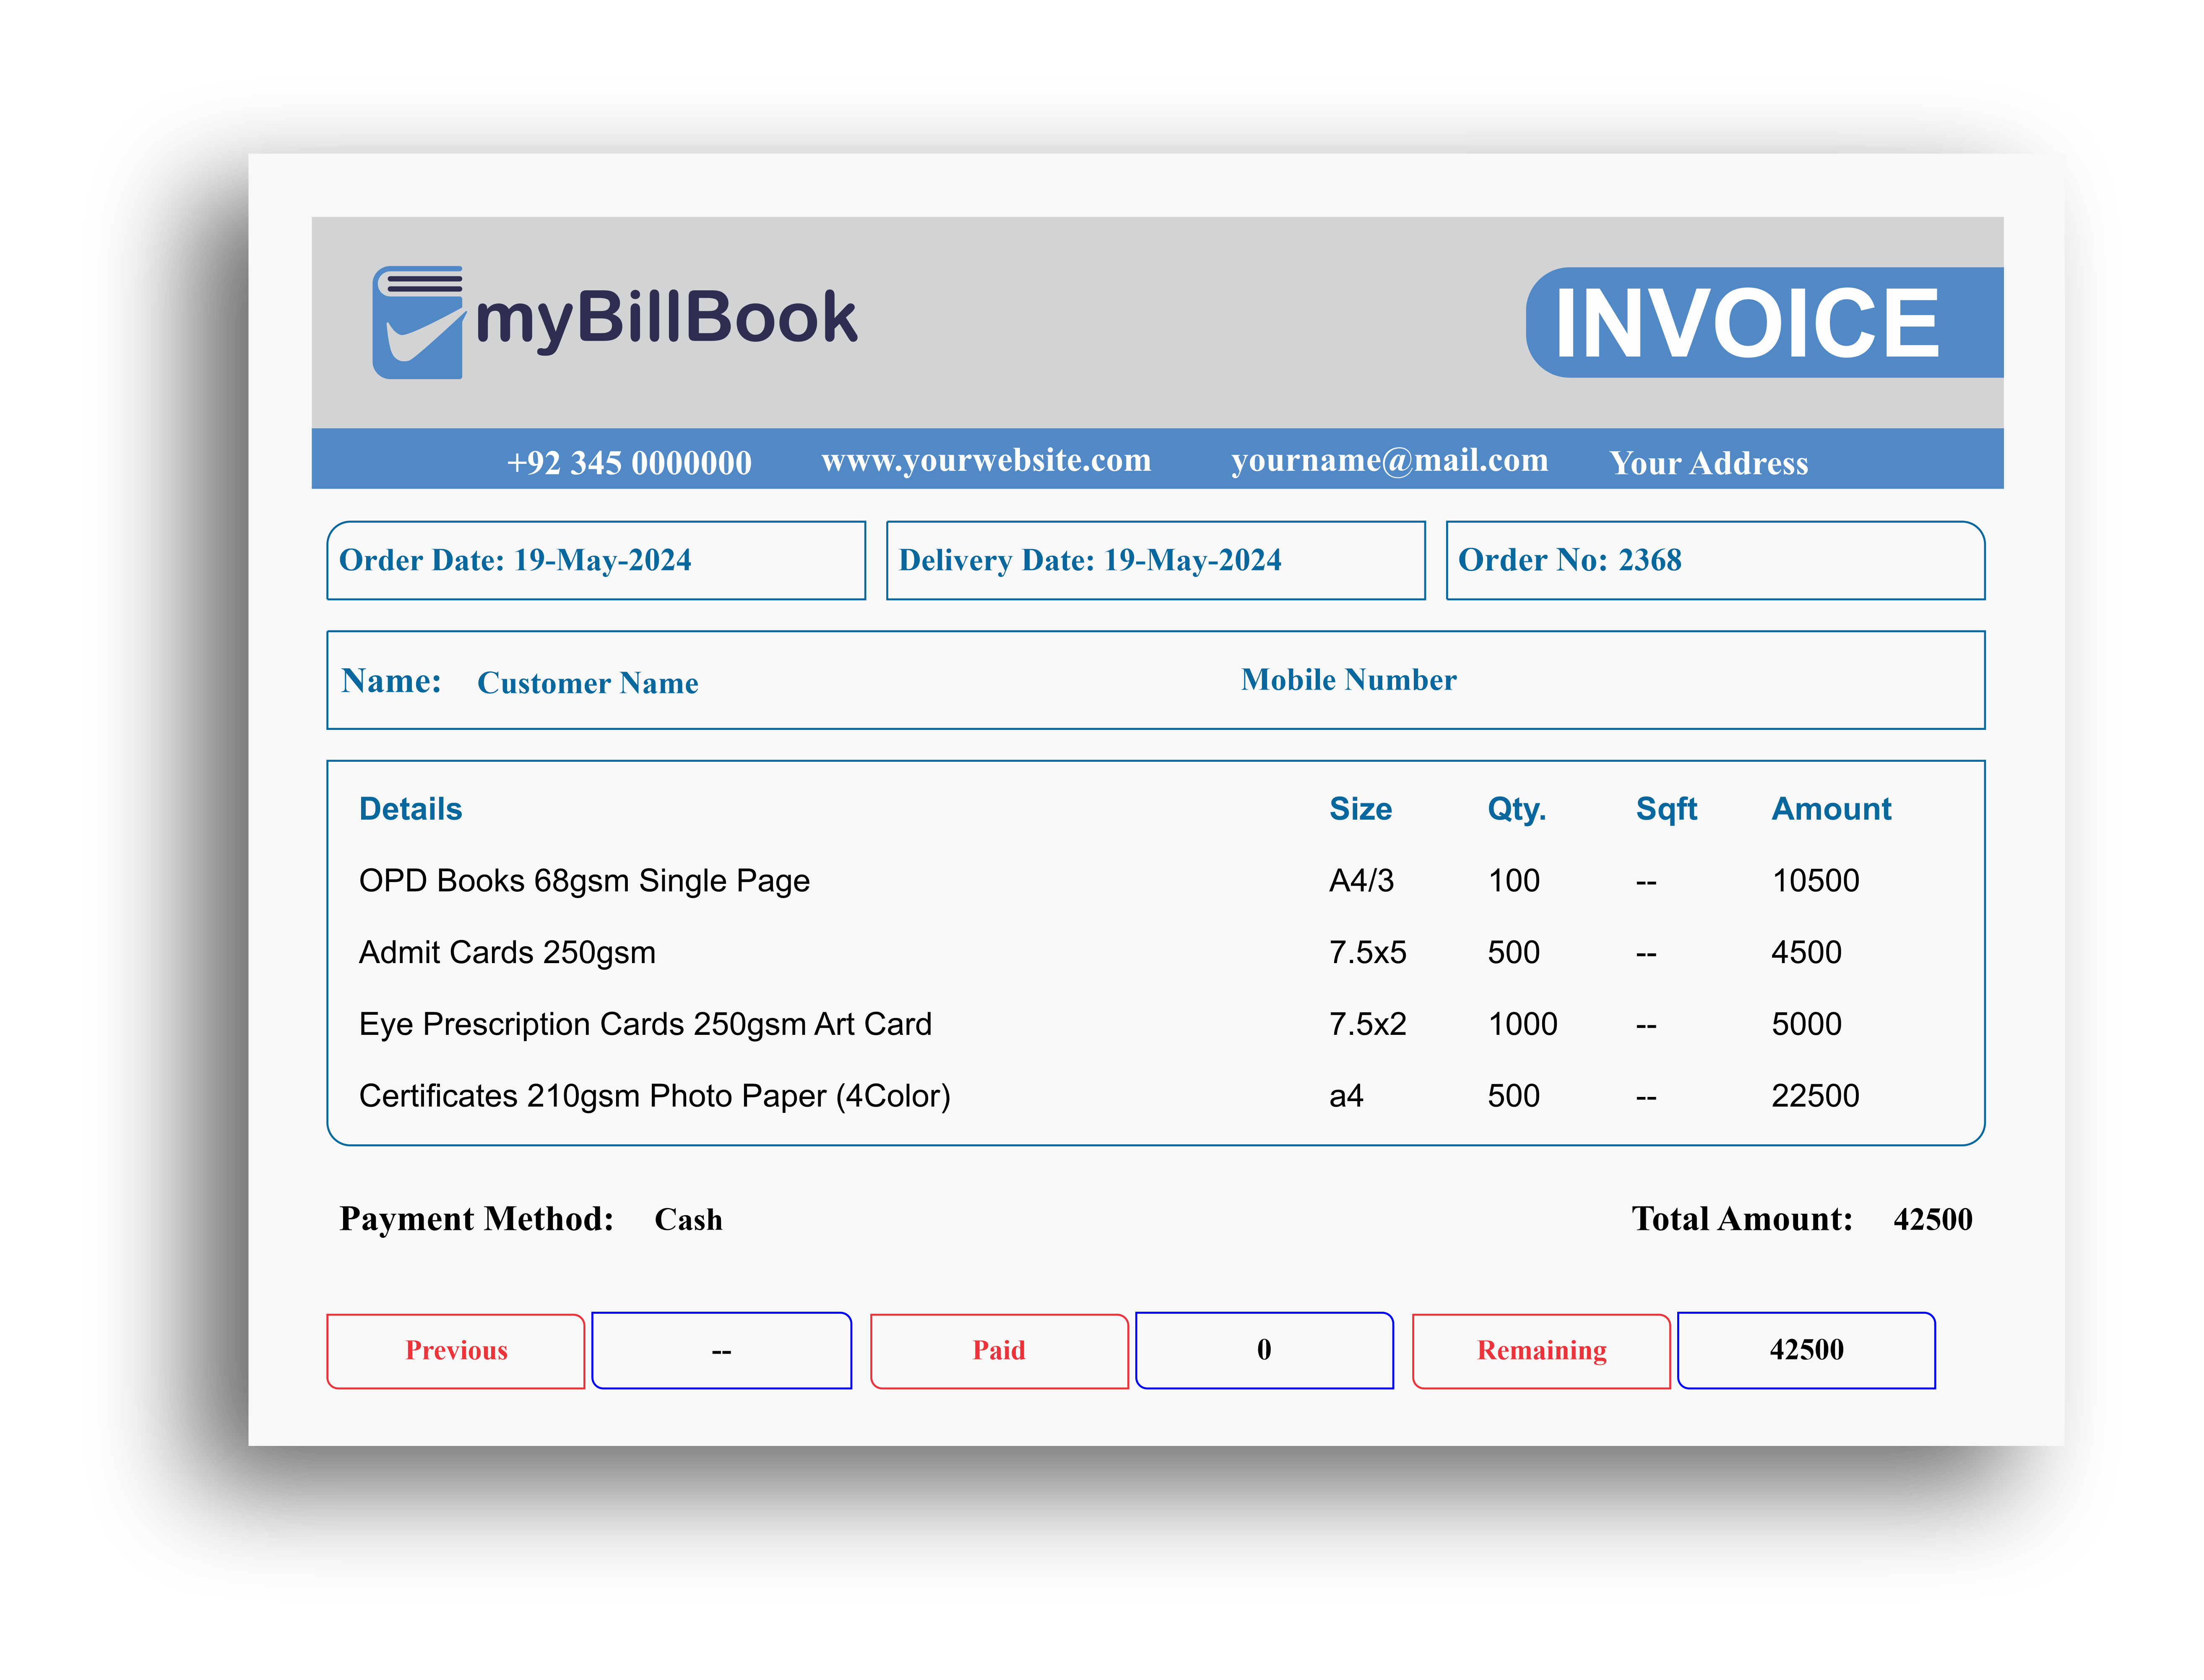This screenshot has width=2204, height=1680.
Task: Click the Previous button
Action: point(456,1351)
